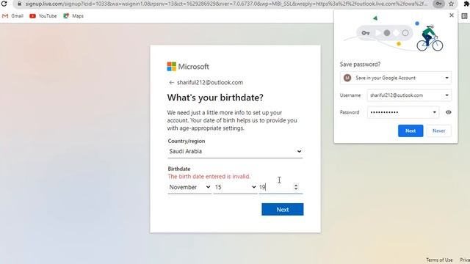The width and height of the screenshot is (470, 264).
Task: Click the 'Save password?' title text
Action: [360, 65]
